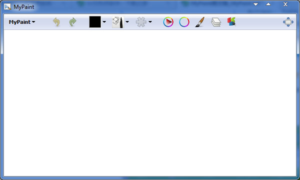Expand the brush selector dropdown arrow

click(127, 22)
